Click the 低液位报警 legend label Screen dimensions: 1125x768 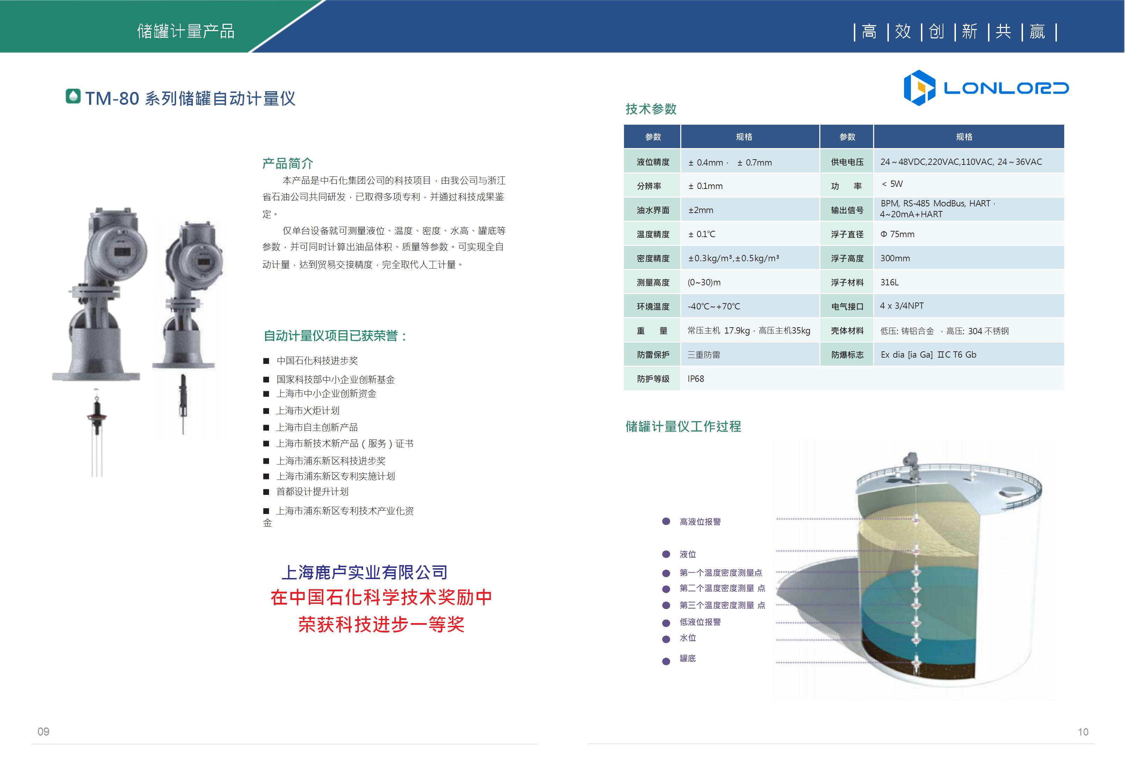pos(700,622)
